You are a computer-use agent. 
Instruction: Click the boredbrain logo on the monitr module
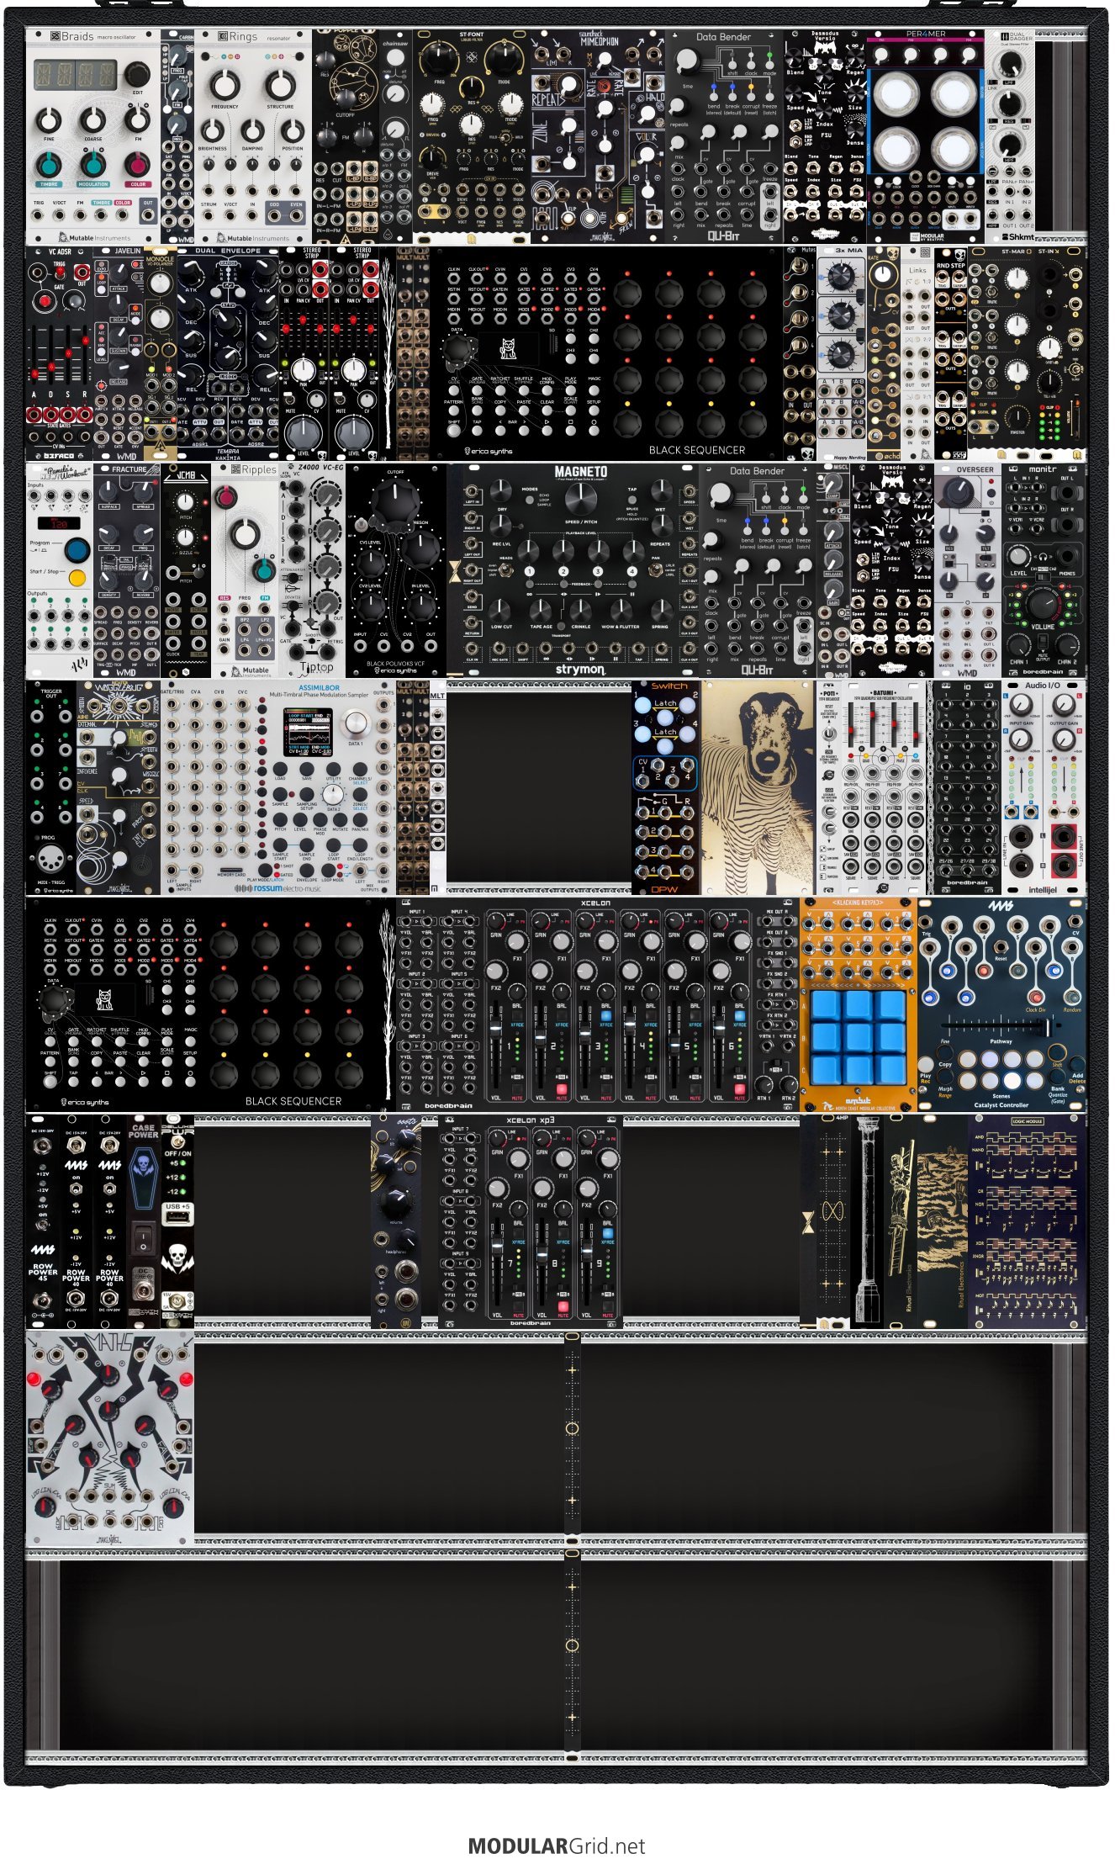(x=1043, y=672)
